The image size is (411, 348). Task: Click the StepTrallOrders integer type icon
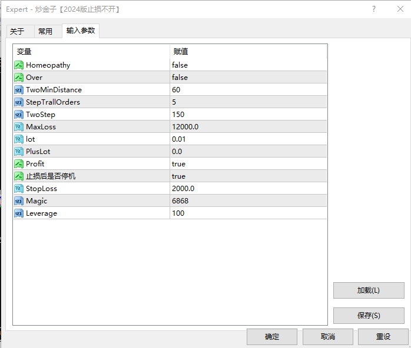[x=19, y=102]
